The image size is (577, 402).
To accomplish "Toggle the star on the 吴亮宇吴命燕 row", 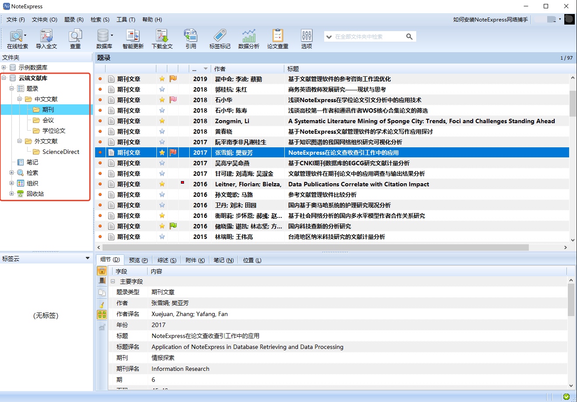I will tap(162, 163).
